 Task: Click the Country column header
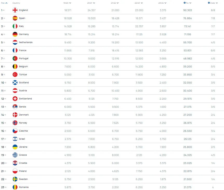pos(16,3)
